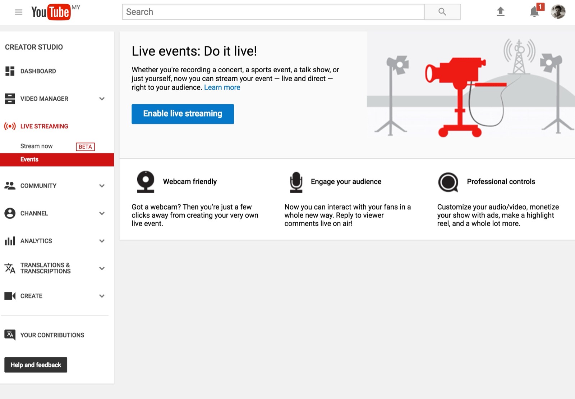Screen dimensions: 575x399
Task: Click the Live Streaming broadcast icon
Action: tap(10, 126)
